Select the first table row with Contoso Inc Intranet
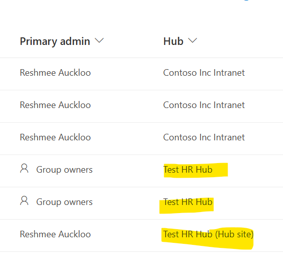 [x=141, y=74]
